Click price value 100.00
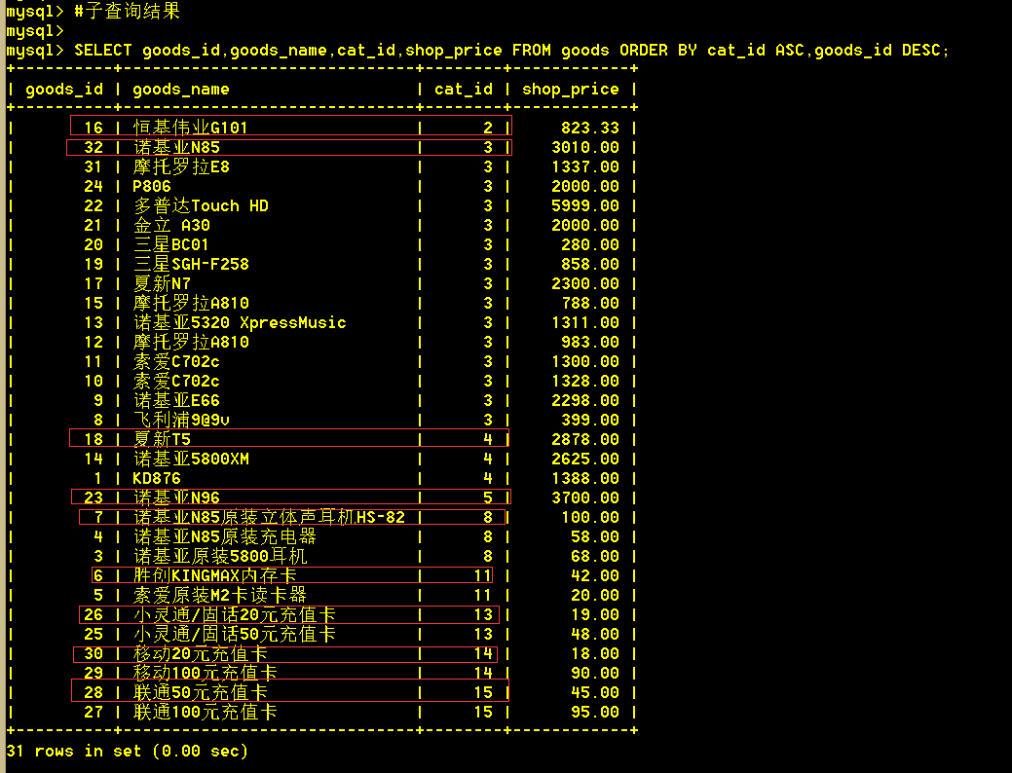The height and width of the screenshot is (773, 1012). [590, 518]
